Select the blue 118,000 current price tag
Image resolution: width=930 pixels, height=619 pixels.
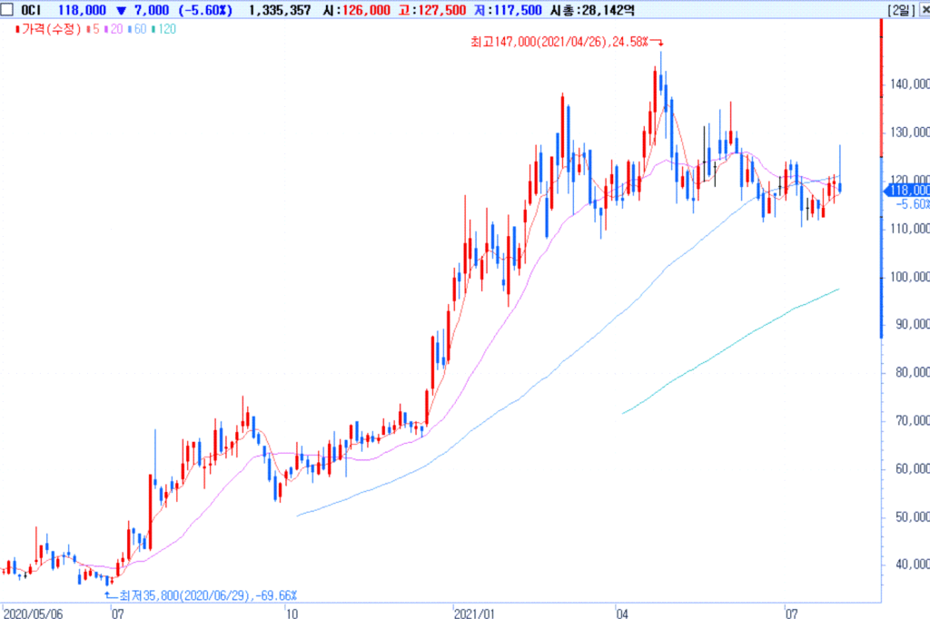pyautogui.click(x=906, y=190)
